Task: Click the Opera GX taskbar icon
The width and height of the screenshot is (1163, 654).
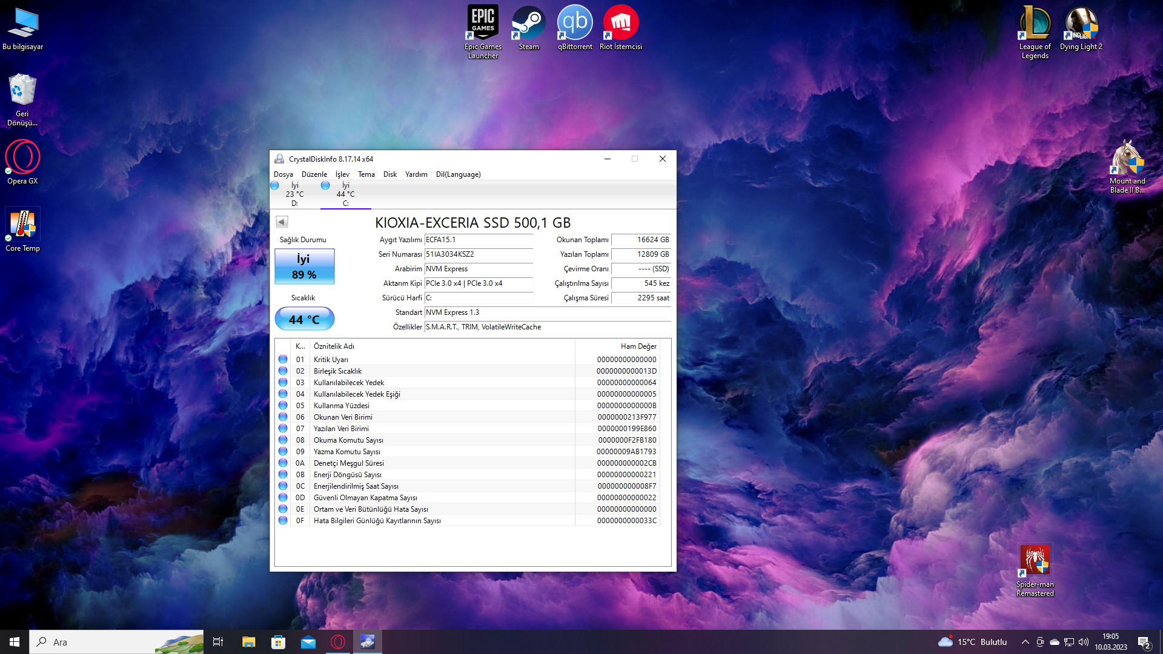Action: pyautogui.click(x=338, y=642)
